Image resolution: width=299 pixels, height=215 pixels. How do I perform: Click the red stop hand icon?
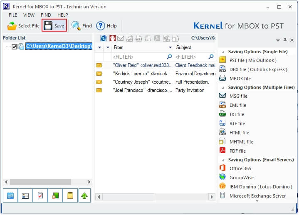click(113, 38)
